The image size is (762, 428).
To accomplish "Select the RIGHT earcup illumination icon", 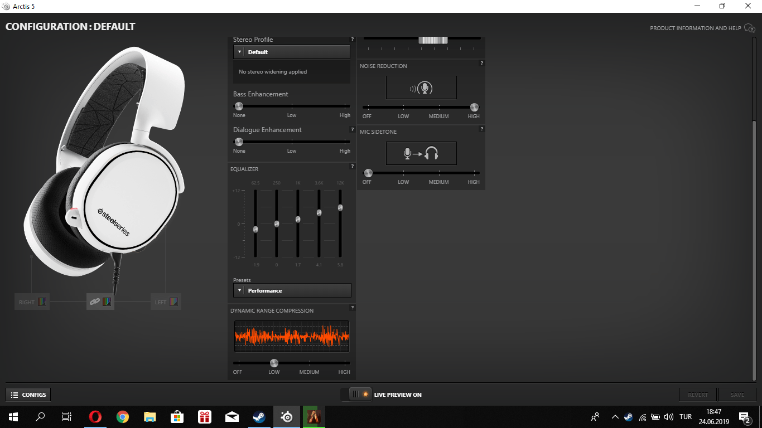I will tap(42, 302).
